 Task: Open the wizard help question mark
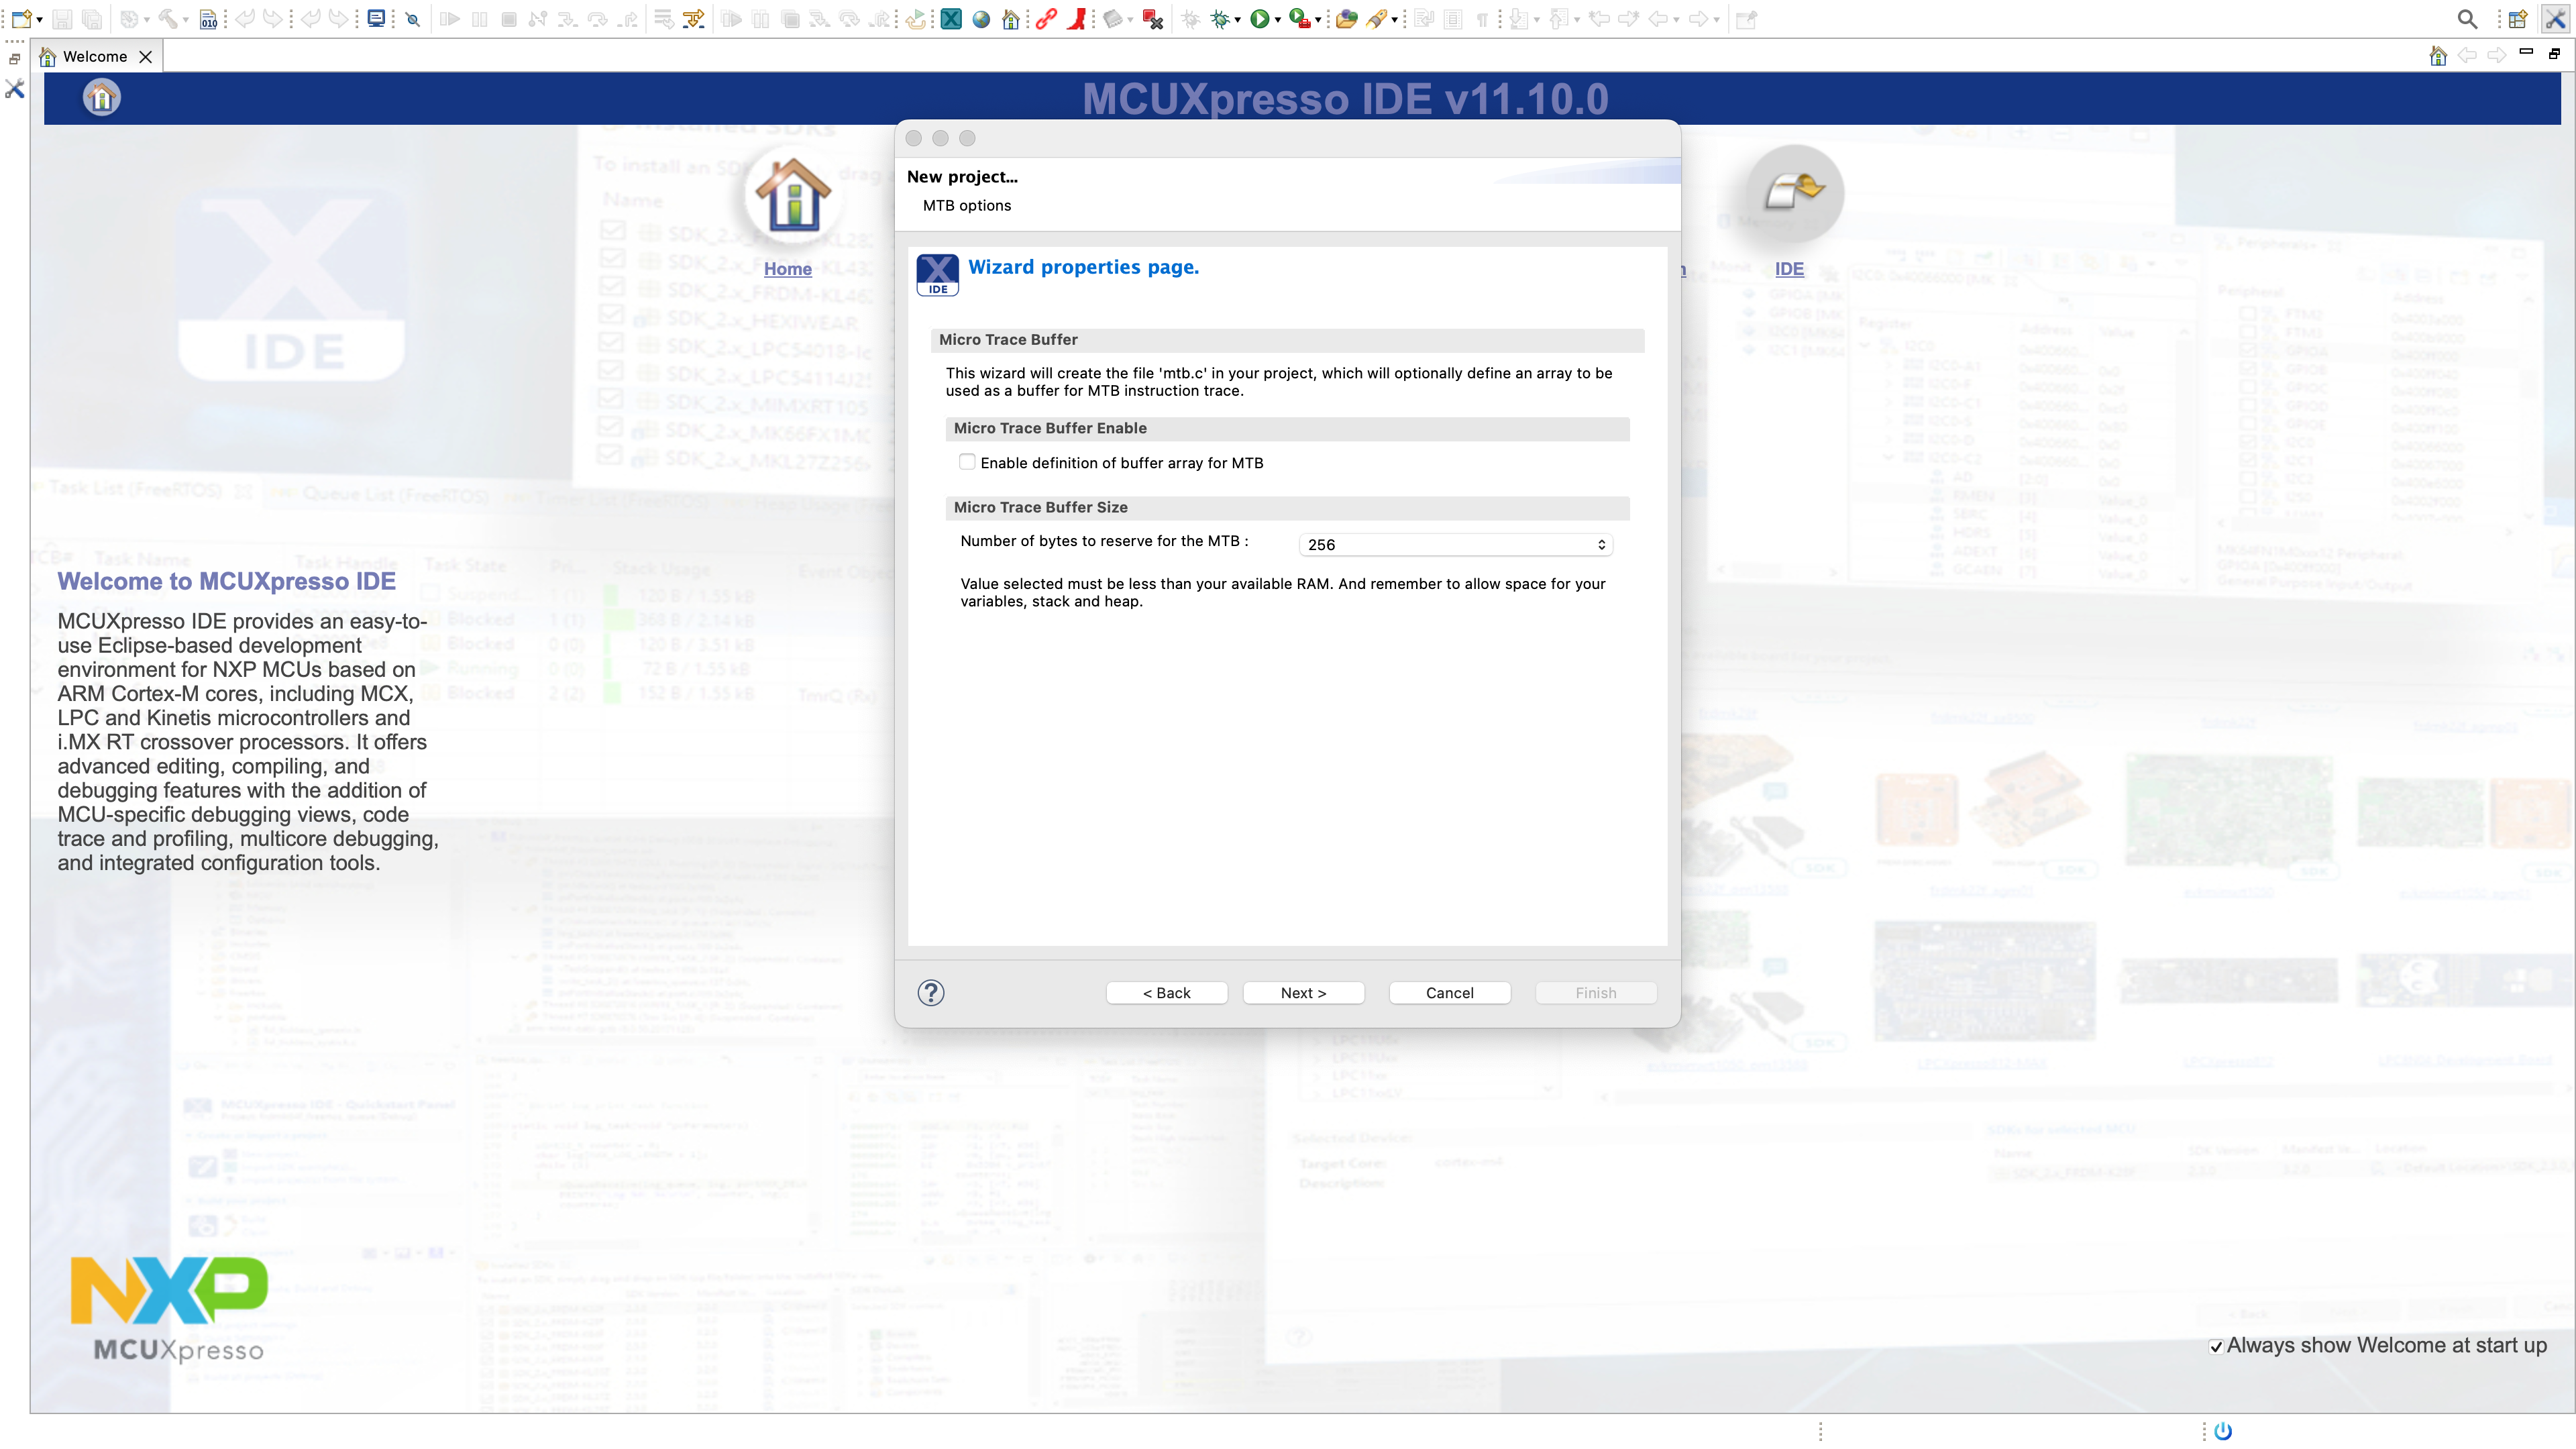pos(930,992)
